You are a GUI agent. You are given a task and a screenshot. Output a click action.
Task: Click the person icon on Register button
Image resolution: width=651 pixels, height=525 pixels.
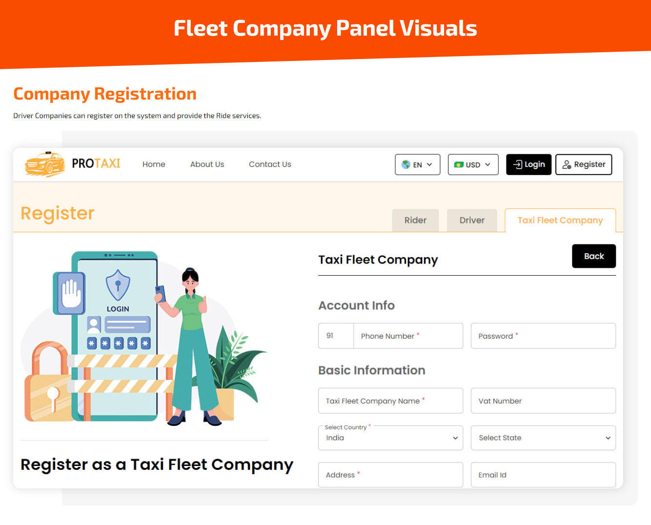point(568,164)
